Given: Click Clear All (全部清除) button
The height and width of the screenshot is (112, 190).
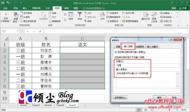Looking at the screenshot, I should coord(120,97).
